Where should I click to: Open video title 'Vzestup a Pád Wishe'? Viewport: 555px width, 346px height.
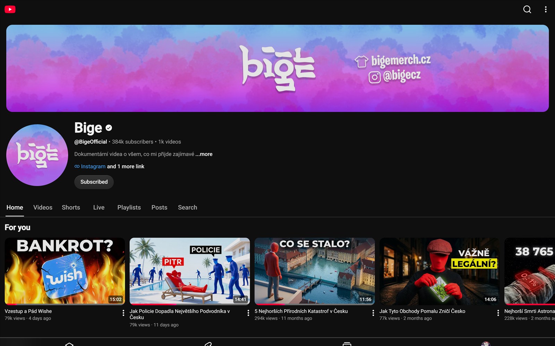click(x=28, y=311)
